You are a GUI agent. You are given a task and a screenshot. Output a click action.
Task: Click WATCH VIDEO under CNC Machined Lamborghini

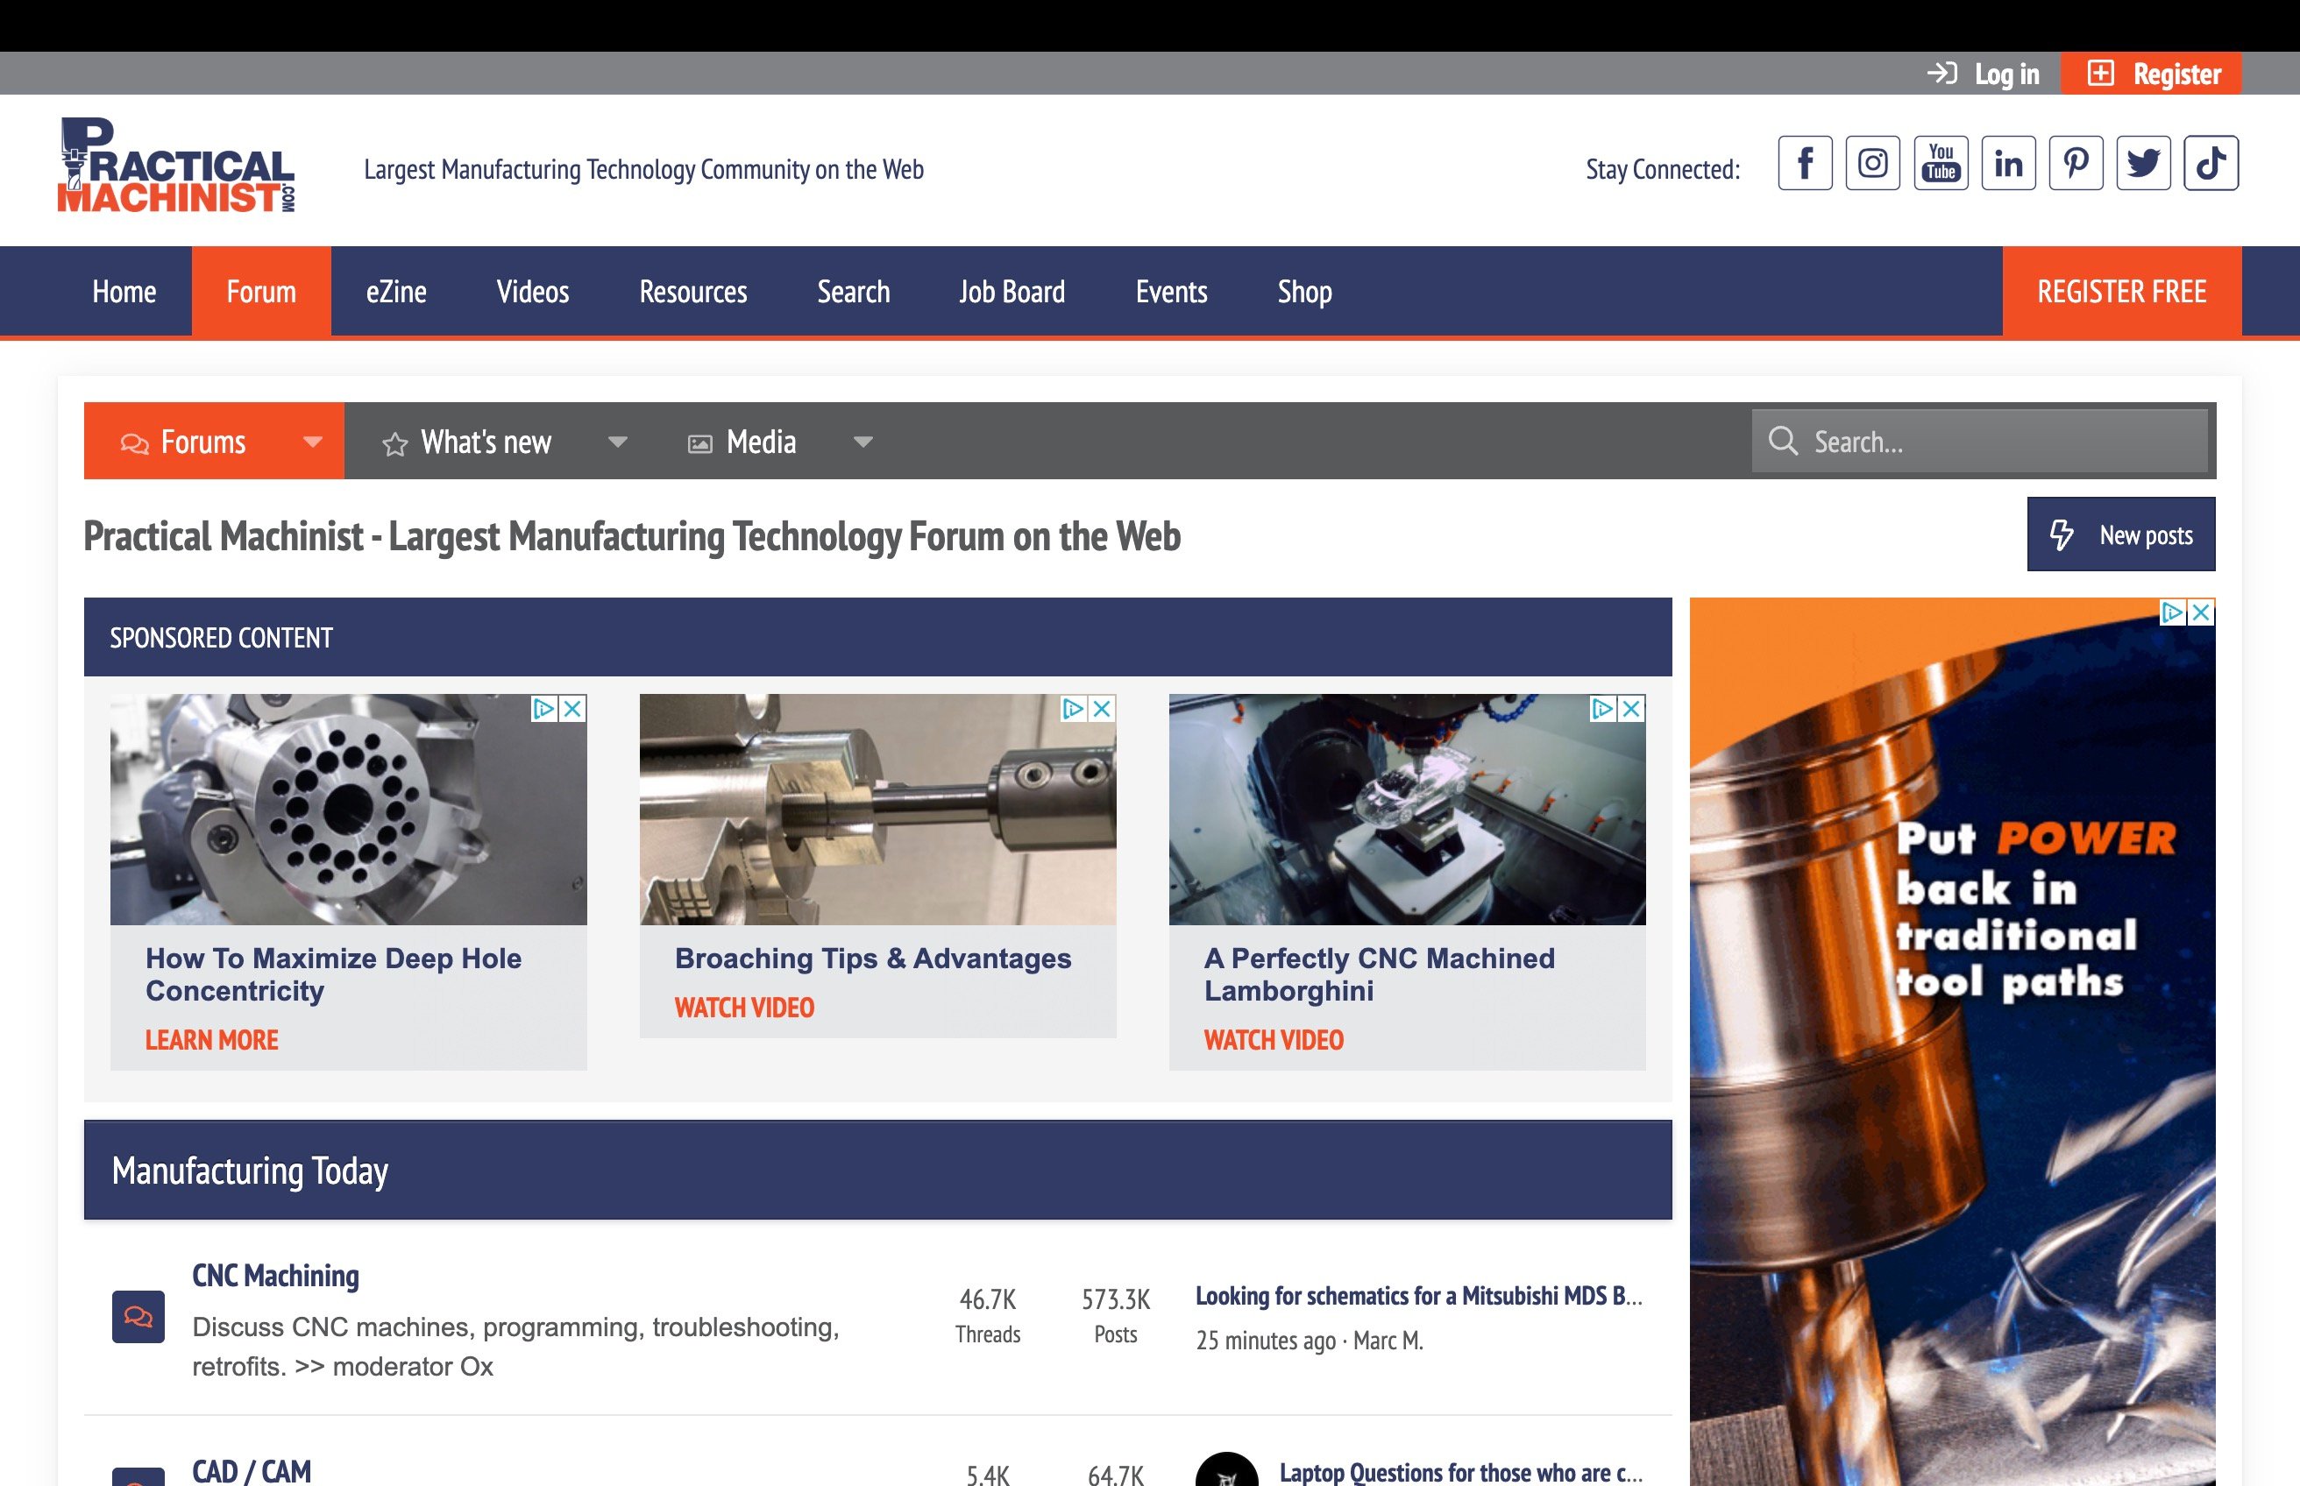(x=1273, y=1040)
